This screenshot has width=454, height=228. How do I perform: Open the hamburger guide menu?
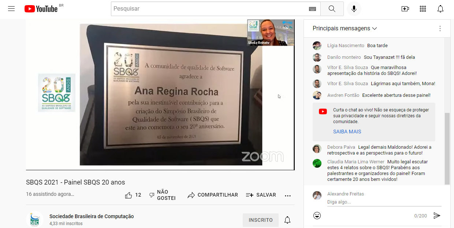click(11, 9)
